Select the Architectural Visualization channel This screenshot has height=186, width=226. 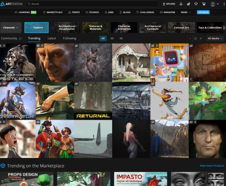tap(67, 28)
